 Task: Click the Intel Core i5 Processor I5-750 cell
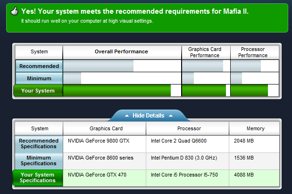(x=188, y=178)
